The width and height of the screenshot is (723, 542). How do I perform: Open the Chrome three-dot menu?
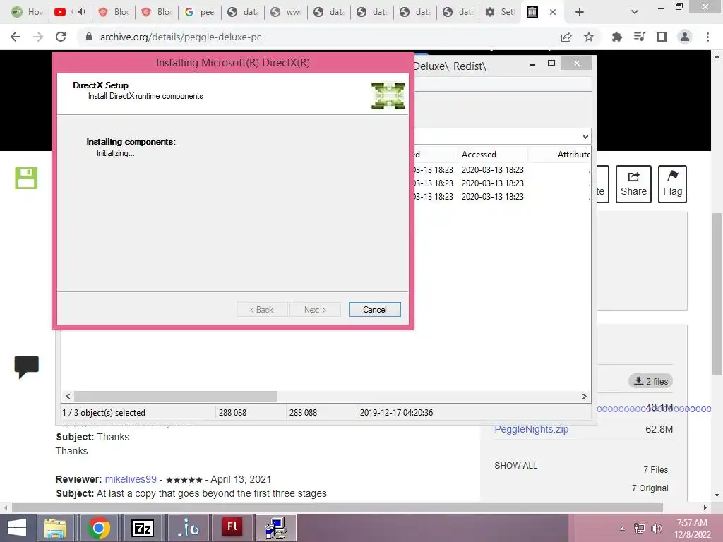[707, 37]
